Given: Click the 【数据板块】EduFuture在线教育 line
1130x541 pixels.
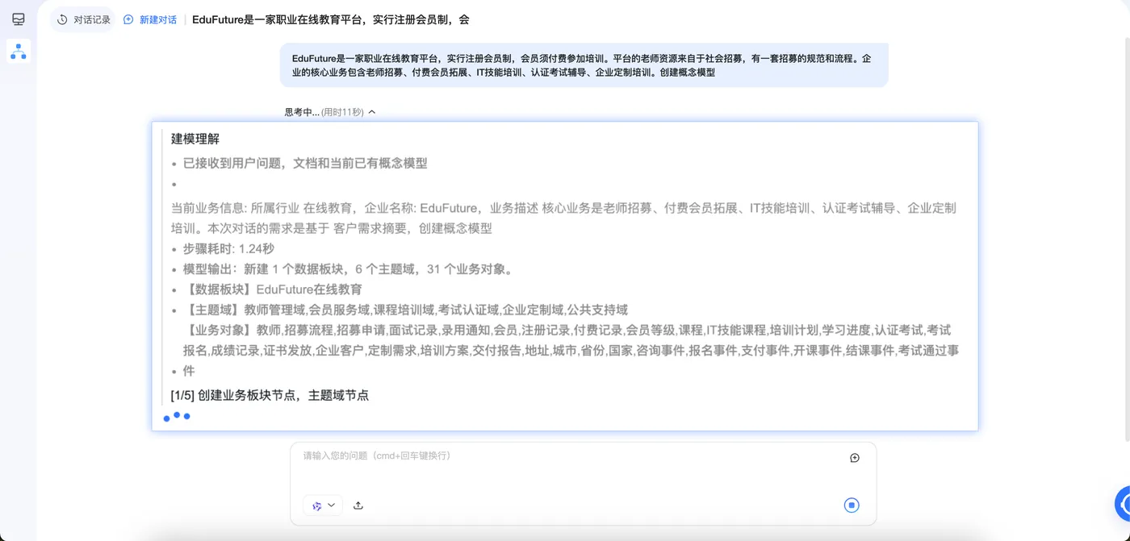Looking at the screenshot, I should pyautogui.click(x=273, y=289).
